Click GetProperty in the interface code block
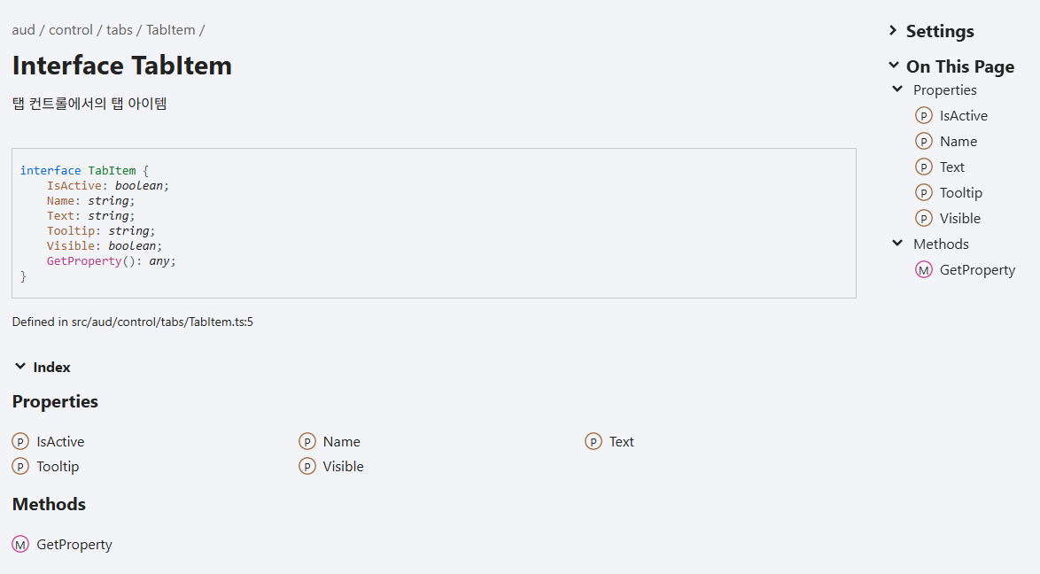Viewport: 1040px width, 574px height. point(83,261)
